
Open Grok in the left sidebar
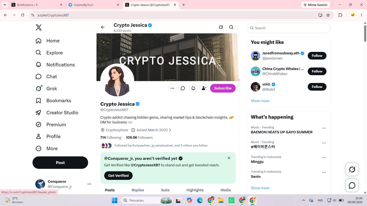pos(46,89)
